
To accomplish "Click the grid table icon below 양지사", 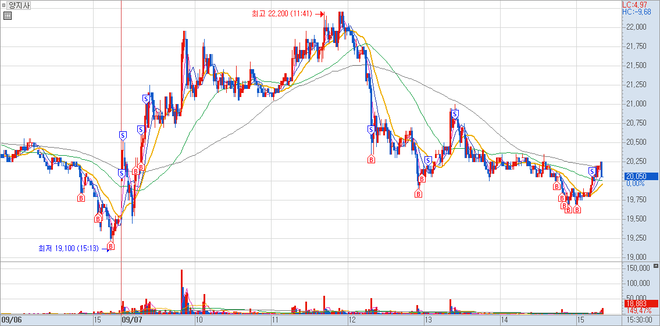I will tap(7, 16).
